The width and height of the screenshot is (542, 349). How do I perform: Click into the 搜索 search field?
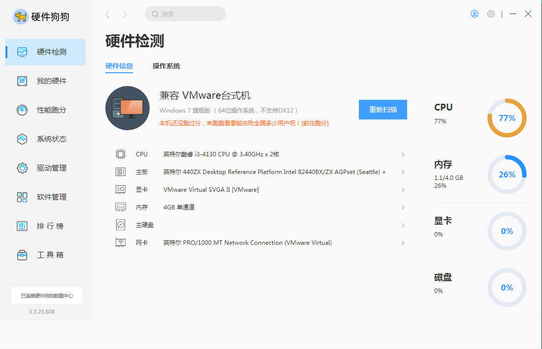(x=190, y=14)
